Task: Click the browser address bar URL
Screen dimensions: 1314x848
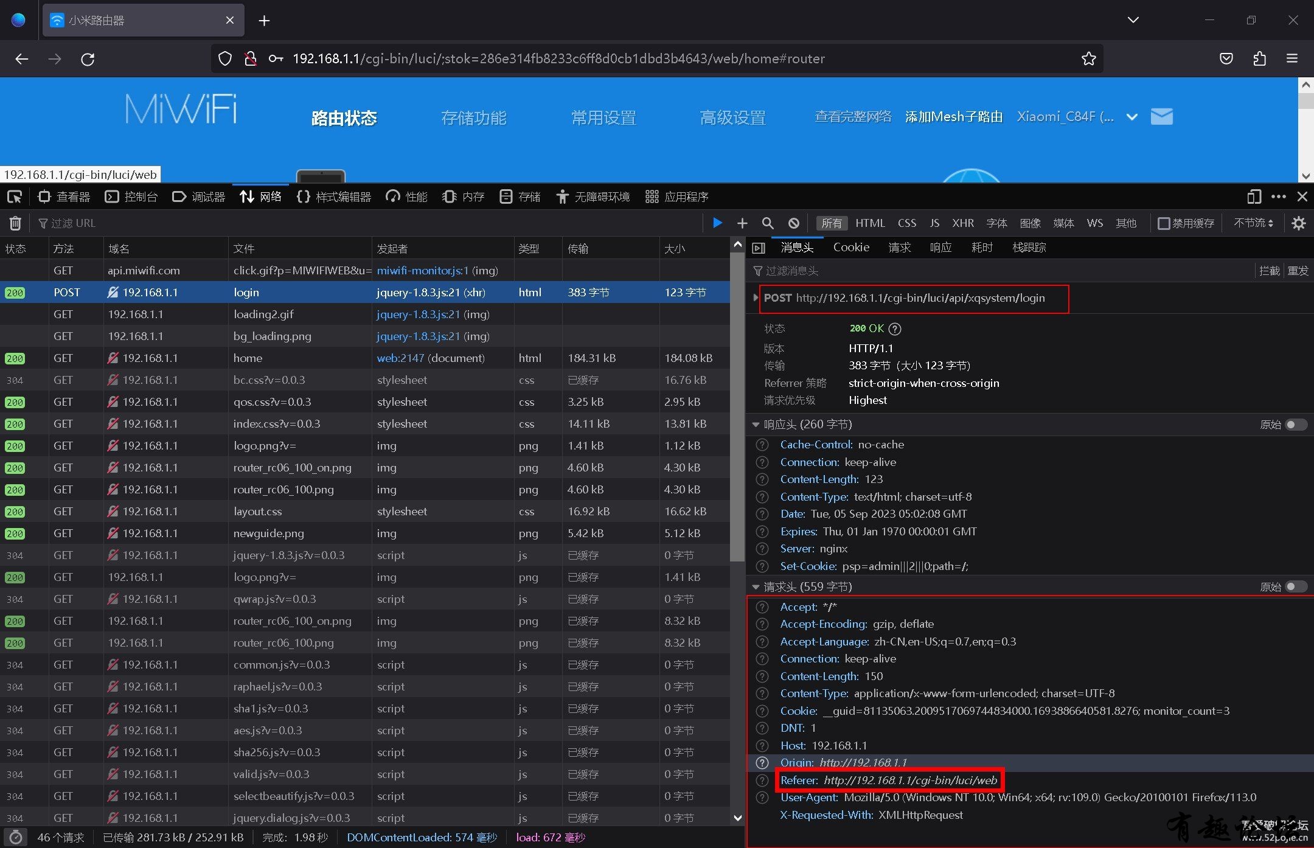Action: [558, 58]
